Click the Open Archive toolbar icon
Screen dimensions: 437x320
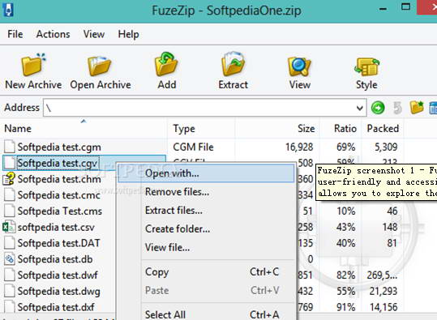[x=100, y=66]
